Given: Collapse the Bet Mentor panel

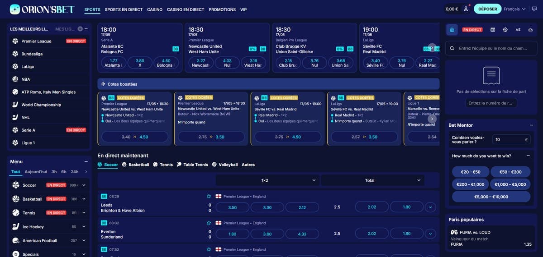Looking at the screenshot, I should pyautogui.click(x=531, y=125).
